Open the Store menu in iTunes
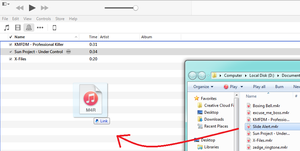 60,19
